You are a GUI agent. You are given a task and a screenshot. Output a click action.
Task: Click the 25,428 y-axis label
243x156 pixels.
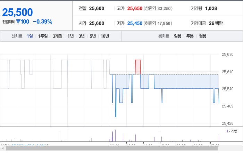coord(227,123)
